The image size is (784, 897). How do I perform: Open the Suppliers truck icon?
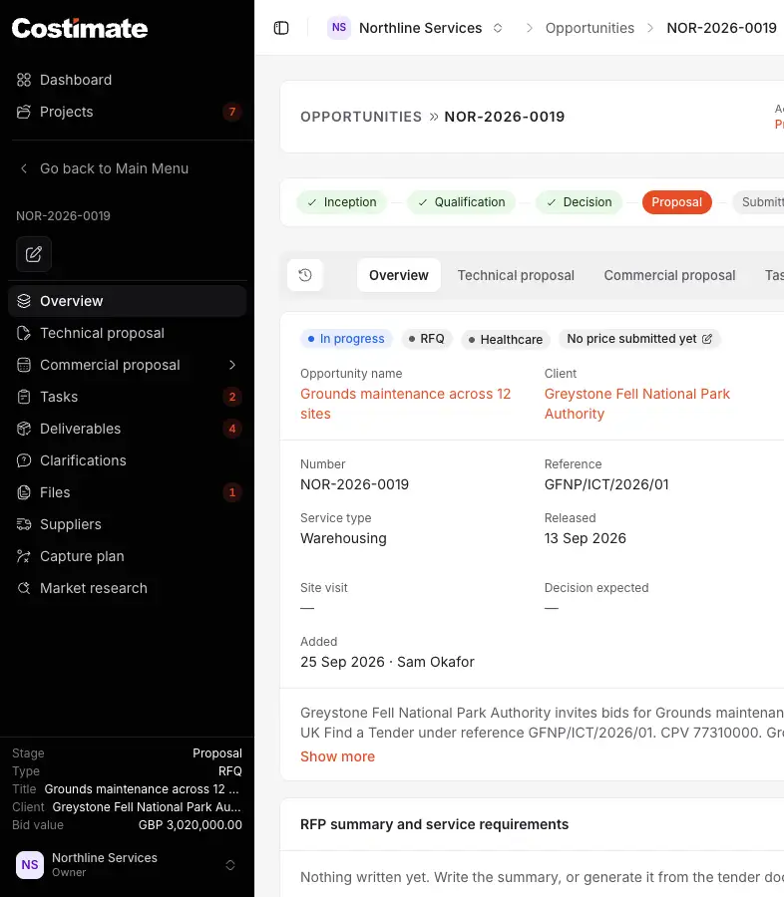pos(24,524)
